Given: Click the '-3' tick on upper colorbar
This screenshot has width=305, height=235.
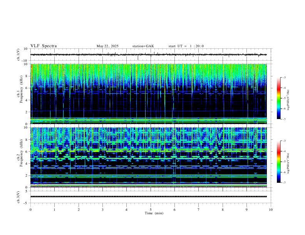Looking at the screenshot, I should tap(284, 77).
